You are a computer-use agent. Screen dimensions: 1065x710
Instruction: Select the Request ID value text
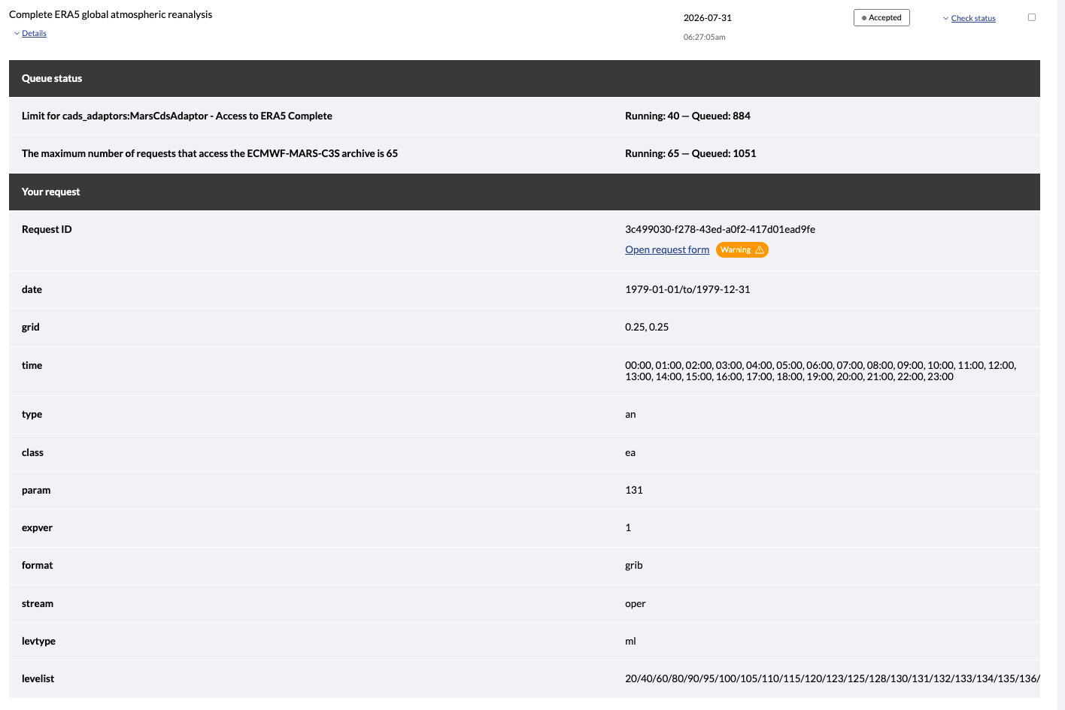(720, 229)
